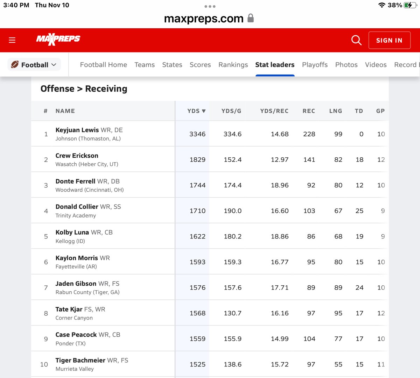Open Case Peacock player link

(76, 335)
